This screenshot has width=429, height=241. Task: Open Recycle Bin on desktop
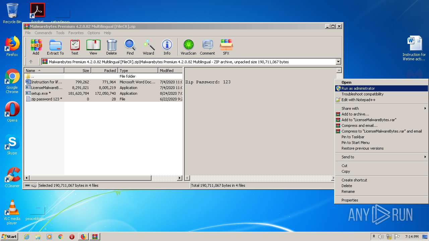tap(12, 13)
